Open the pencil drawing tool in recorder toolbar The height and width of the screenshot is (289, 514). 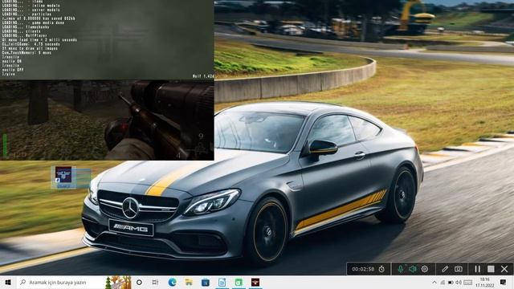pyautogui.click(x=444, y=269)
